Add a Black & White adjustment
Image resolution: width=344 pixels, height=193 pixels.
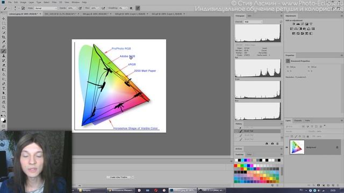[300, 28]
